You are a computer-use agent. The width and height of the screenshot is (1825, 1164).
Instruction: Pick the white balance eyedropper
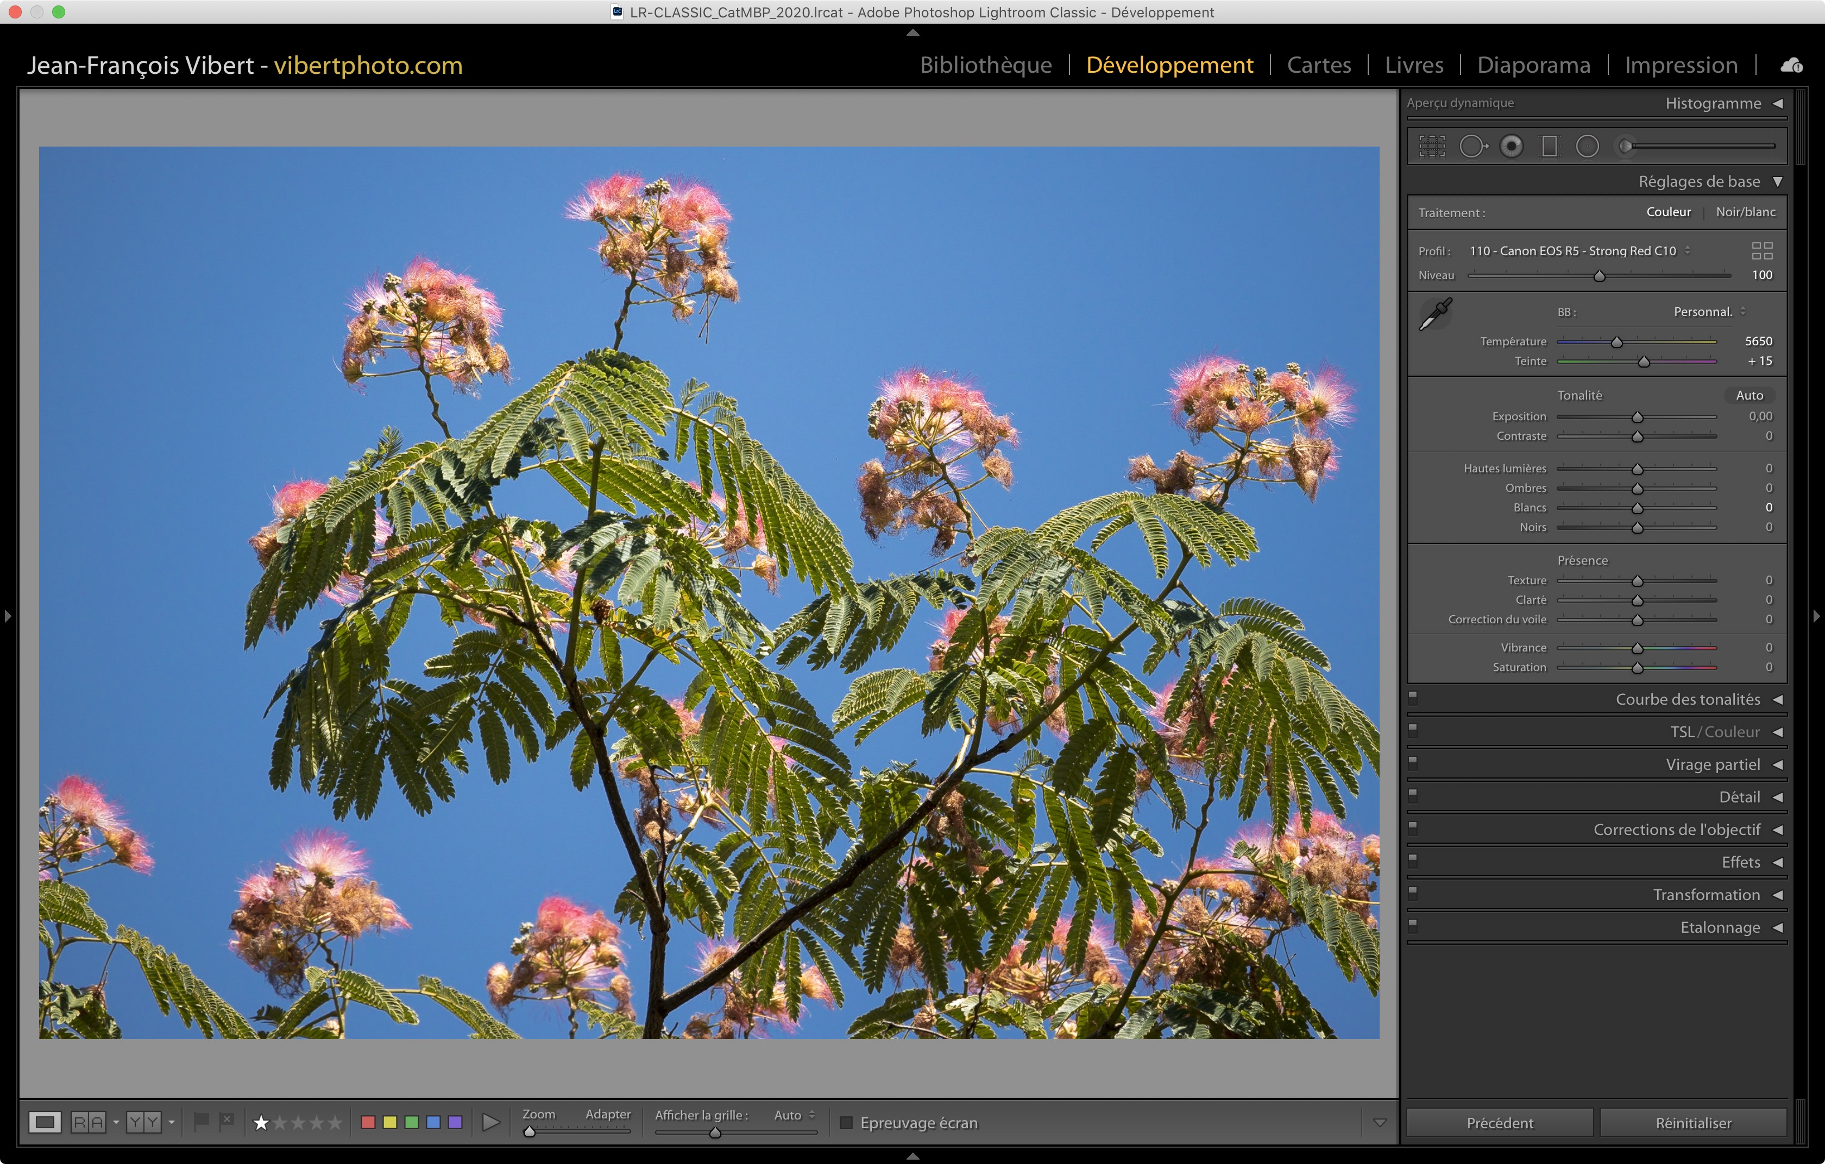tap(1434, 313)
